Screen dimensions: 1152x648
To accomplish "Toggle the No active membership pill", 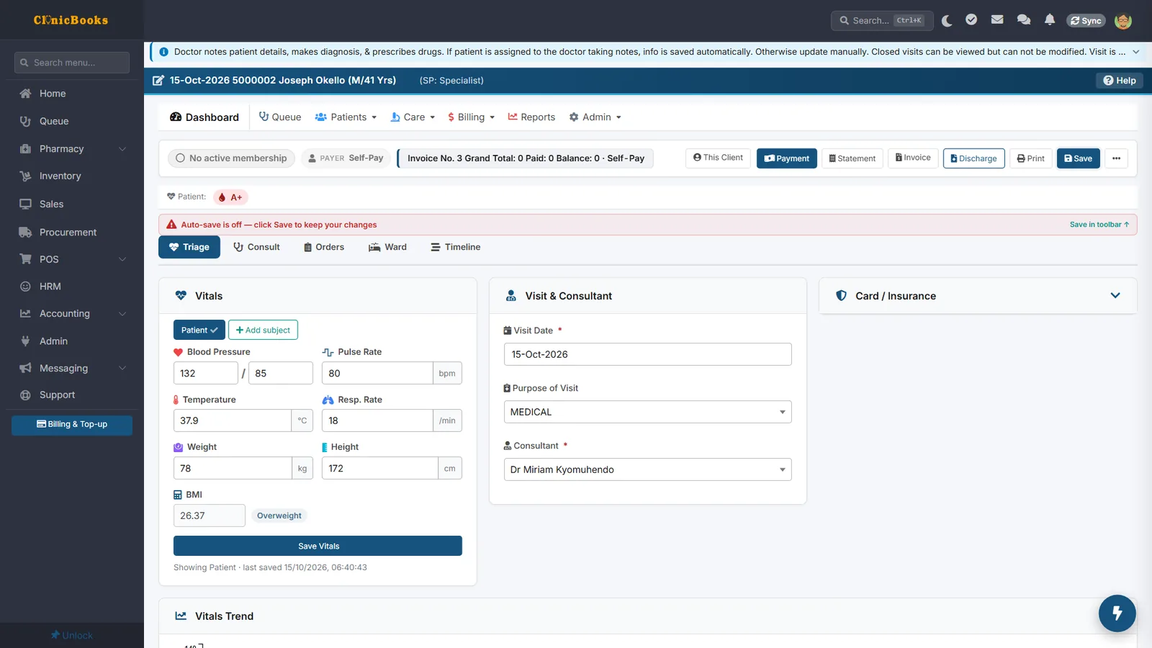I will 231,158.
